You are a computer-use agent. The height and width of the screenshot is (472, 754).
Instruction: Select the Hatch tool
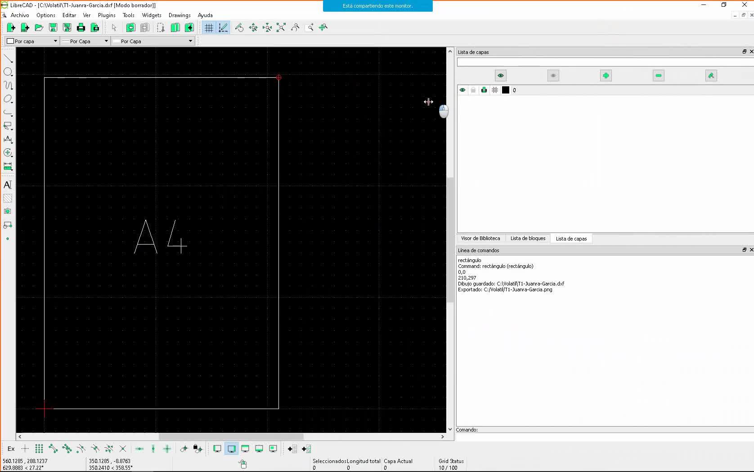(x=8, y=198)
